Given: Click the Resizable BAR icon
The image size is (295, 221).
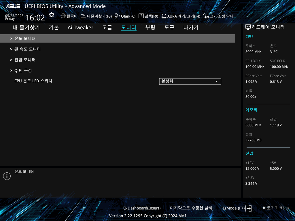Looking at the screenshot, I should point(206,16).
